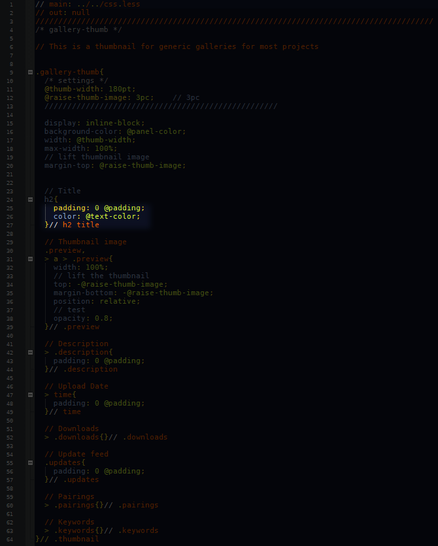Fold the time block at line 47
The width and height of the screenshot is (438, 546).
pos(30,394)
